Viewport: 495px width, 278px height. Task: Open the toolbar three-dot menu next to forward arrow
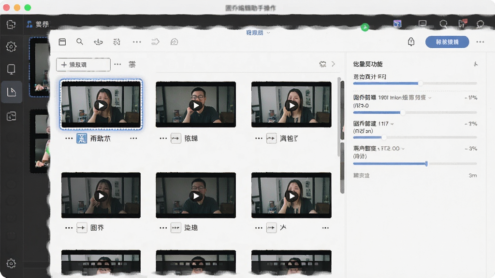click(x=137, y=42)
